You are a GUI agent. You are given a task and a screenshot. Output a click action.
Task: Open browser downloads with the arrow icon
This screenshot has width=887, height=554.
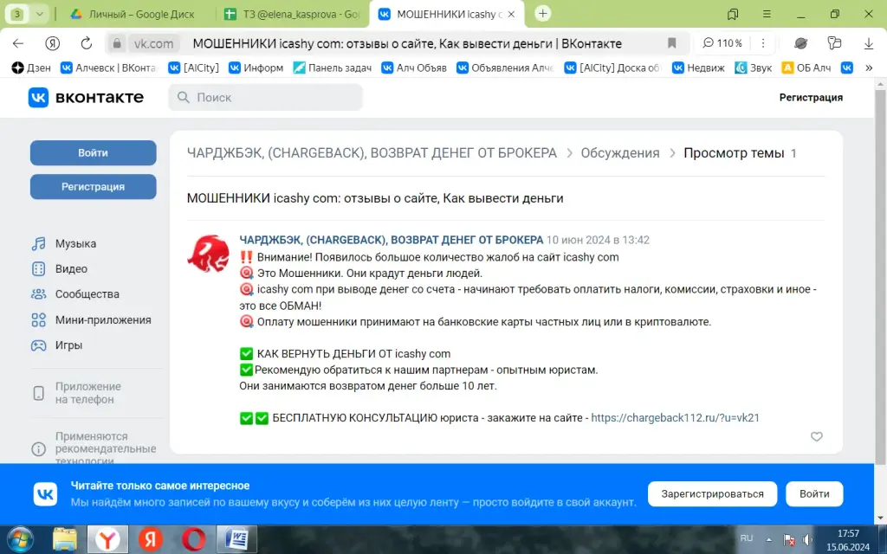(x=868, y=43)
